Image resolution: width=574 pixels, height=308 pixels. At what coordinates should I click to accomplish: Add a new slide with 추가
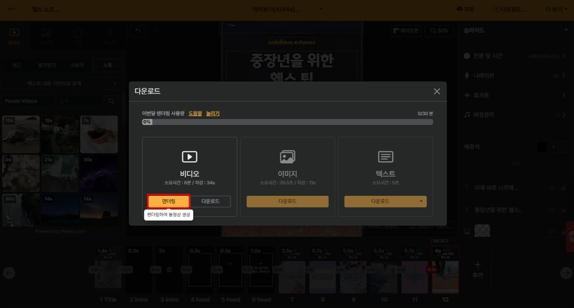477,269
